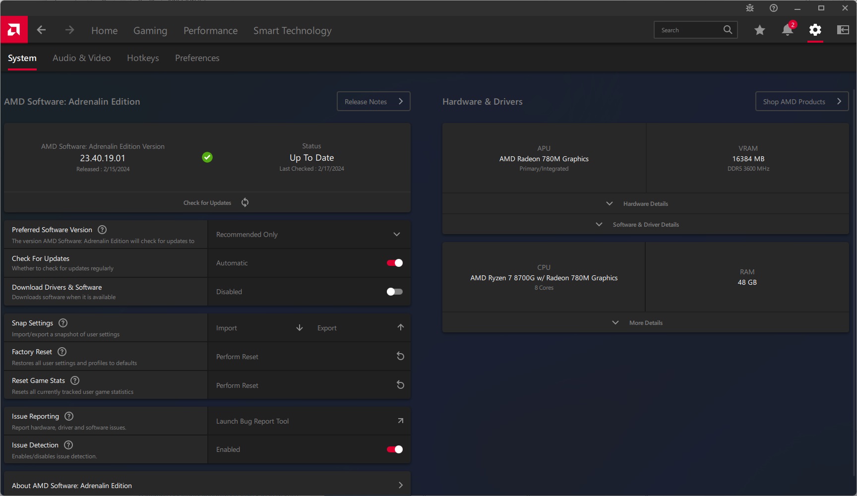857x496 pixels.
Task: Expand More Details under CPU
Action: [645, 322]
